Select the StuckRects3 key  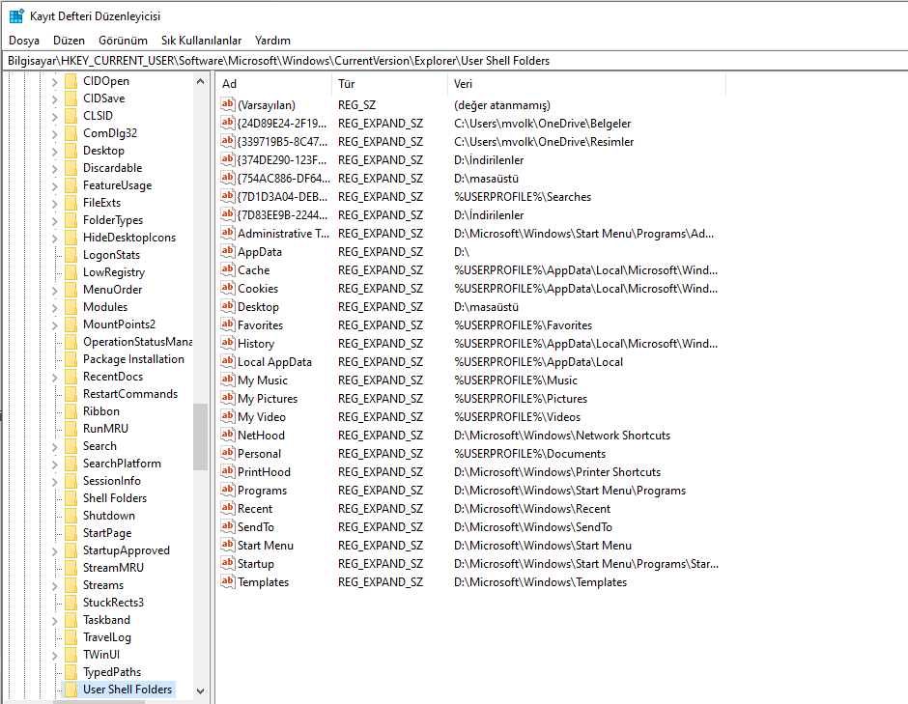[x=114, y=602]
